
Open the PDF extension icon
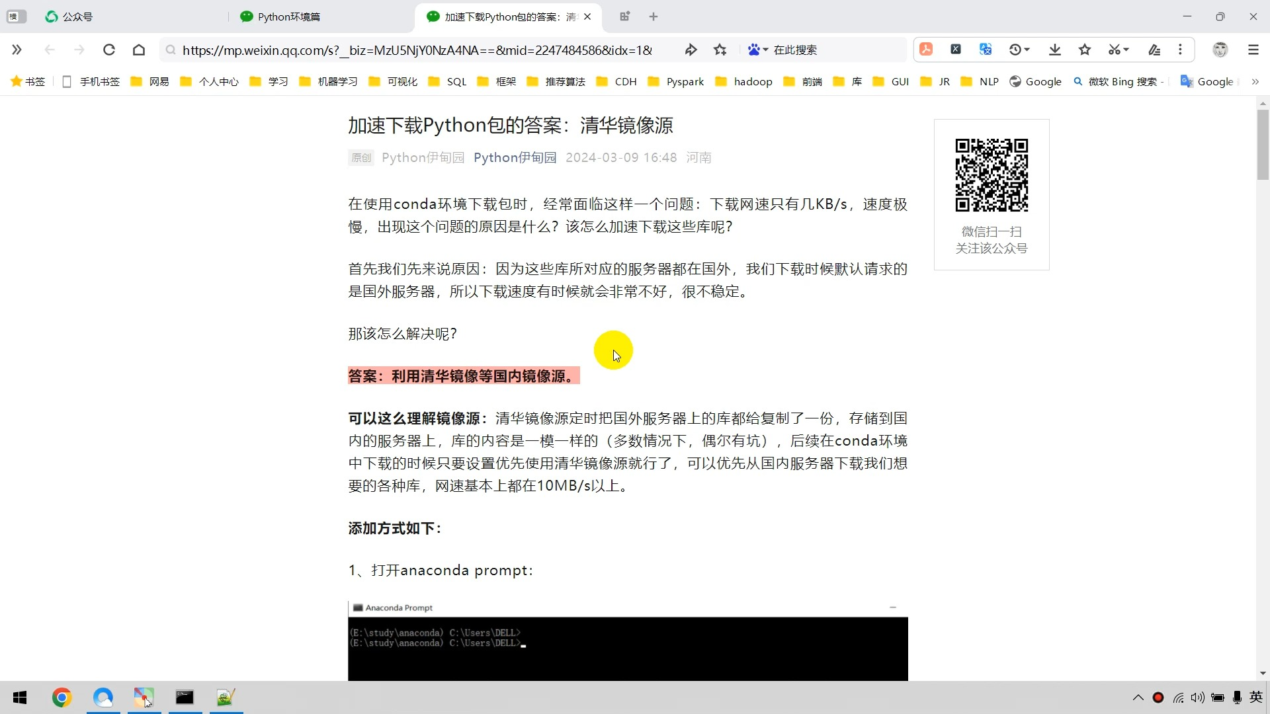tap(926, 49)
